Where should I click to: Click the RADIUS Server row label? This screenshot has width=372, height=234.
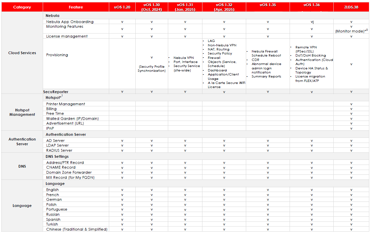(x=59, y=150)
